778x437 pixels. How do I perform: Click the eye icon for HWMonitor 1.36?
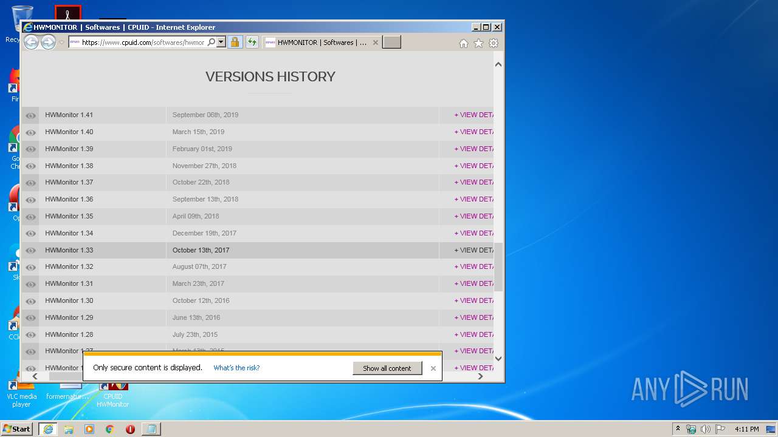pyautogui.click(x=30, y=200)
